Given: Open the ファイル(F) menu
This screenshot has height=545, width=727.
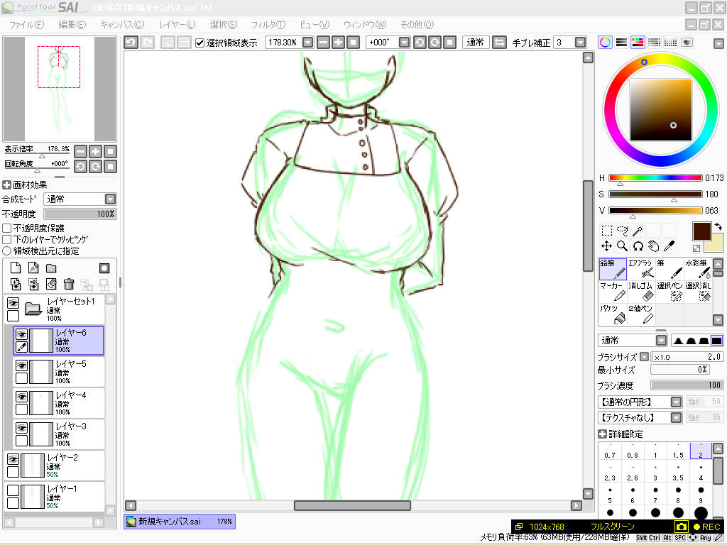Looking at the screenshot, I should 26,25.
